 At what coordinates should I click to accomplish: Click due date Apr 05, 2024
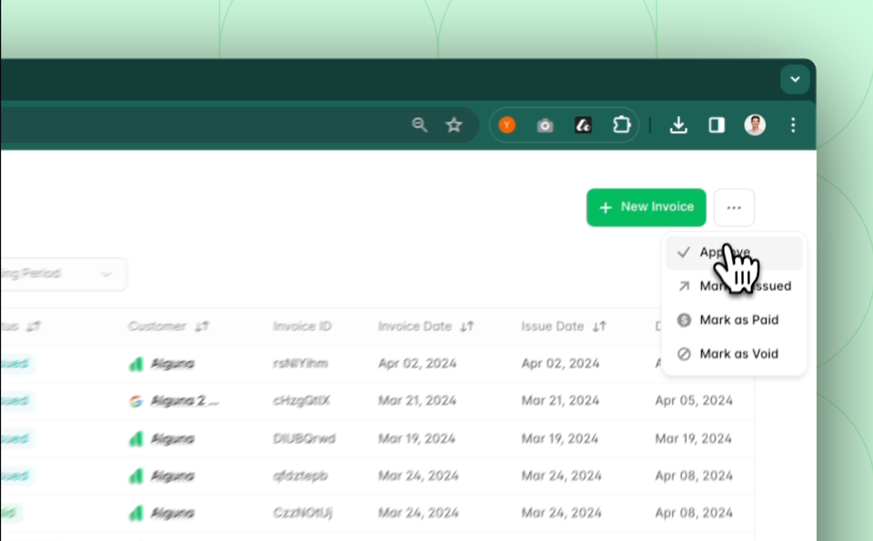694,401
